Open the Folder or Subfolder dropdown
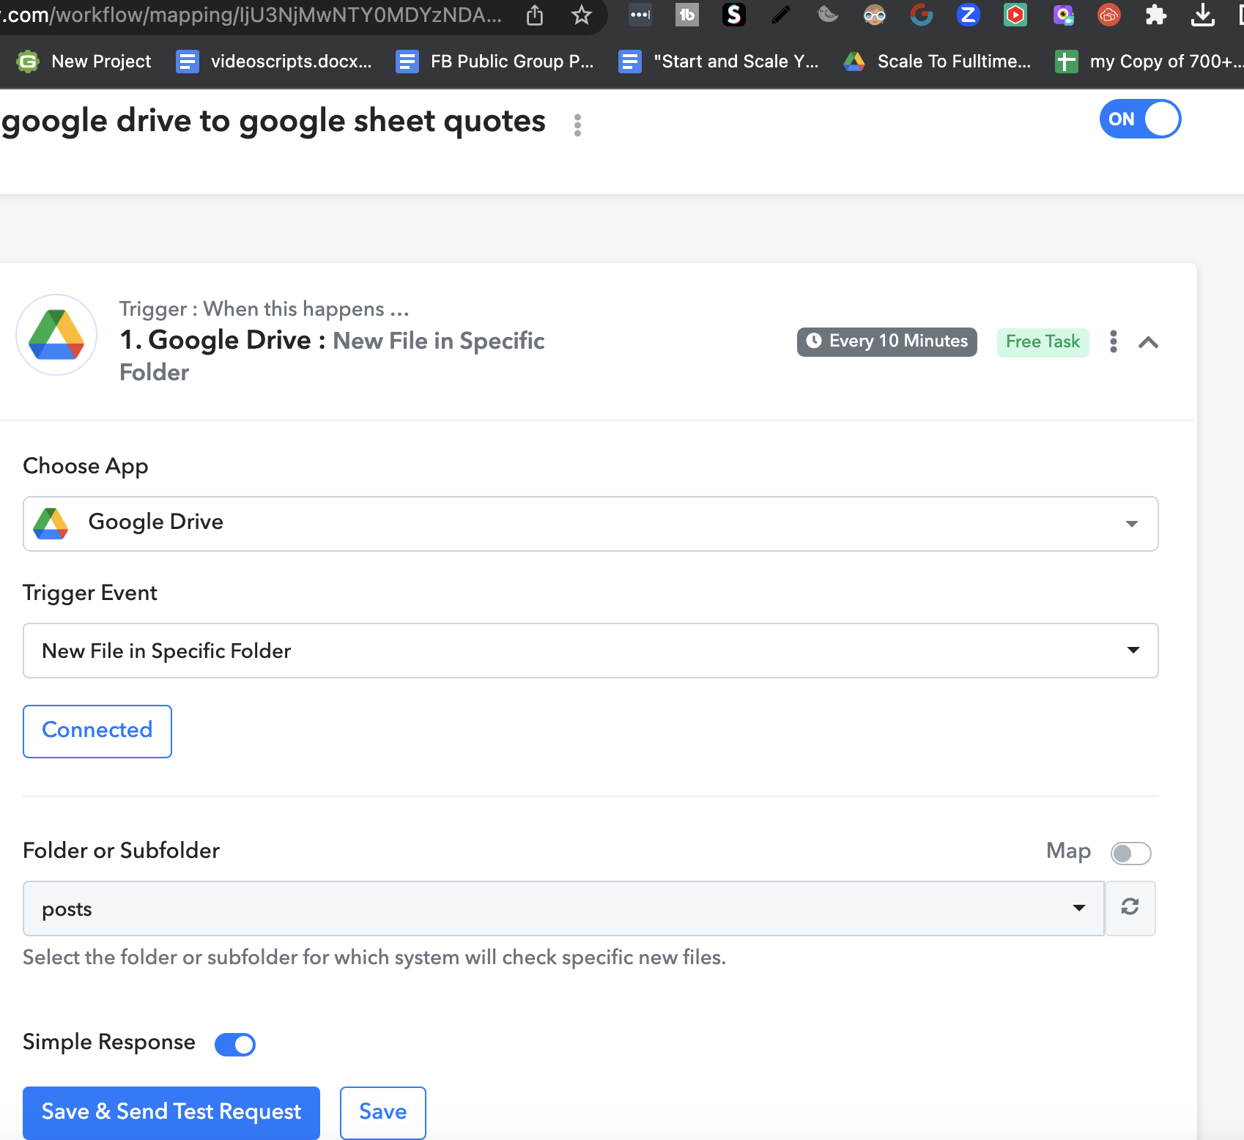 pos(563,908)
